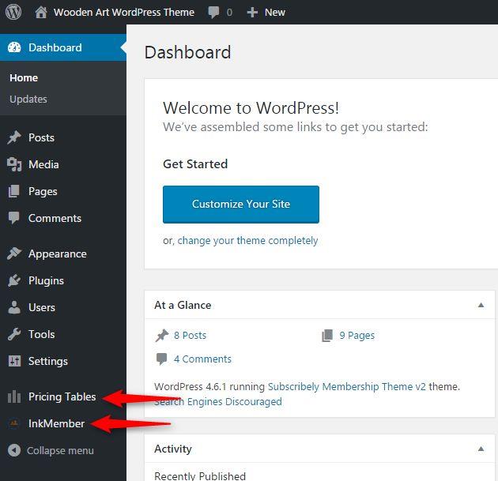This screenshot has width=498, height=481.
Task: Click the pushpin icon beside 8 Posts
Action: click(x=162, y=336)
